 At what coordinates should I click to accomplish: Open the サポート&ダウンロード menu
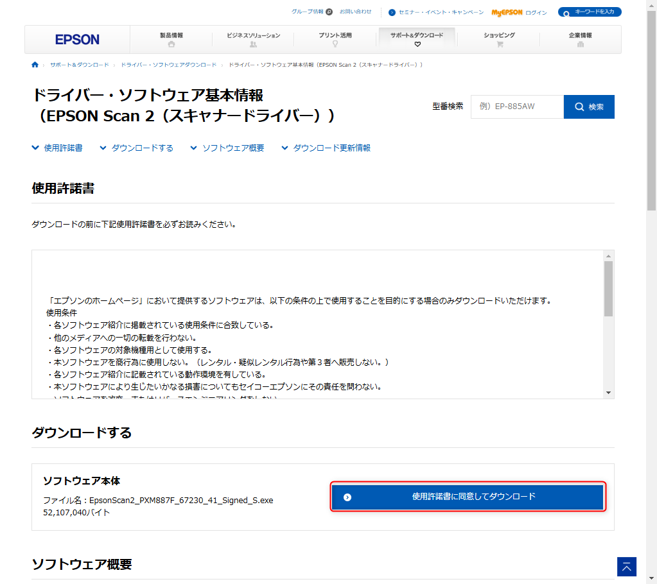coord(417,39)
